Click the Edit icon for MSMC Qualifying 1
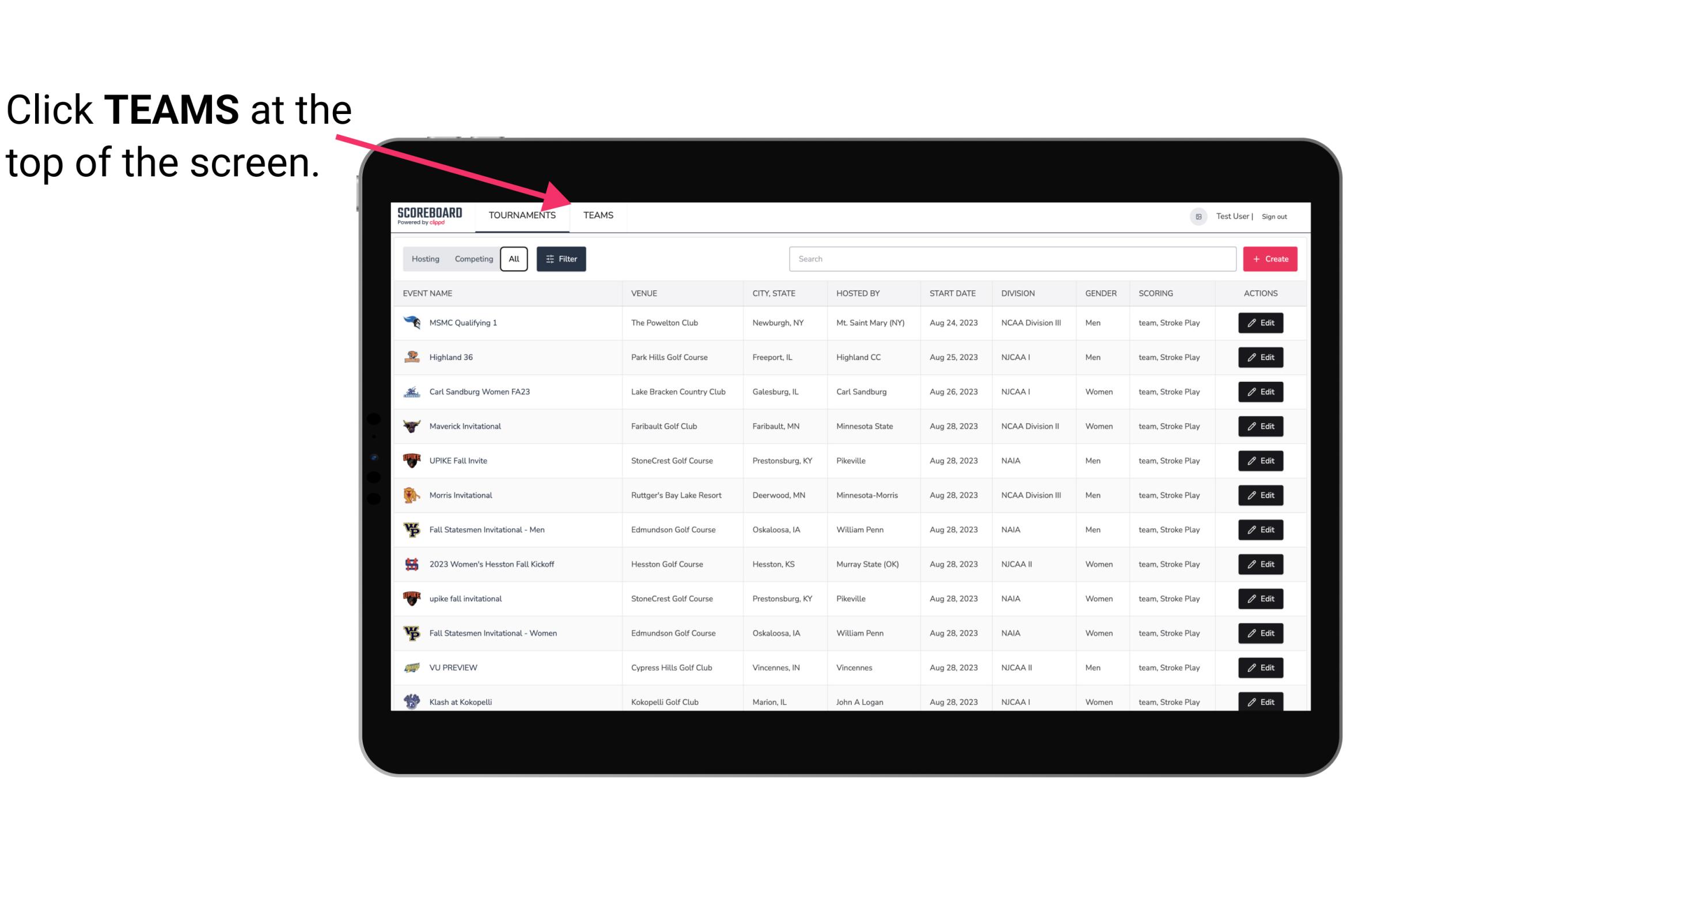1699x914 pixels. coord(1260,323)
